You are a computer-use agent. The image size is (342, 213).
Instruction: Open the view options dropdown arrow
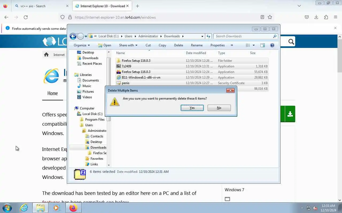(x=254, y=45)
